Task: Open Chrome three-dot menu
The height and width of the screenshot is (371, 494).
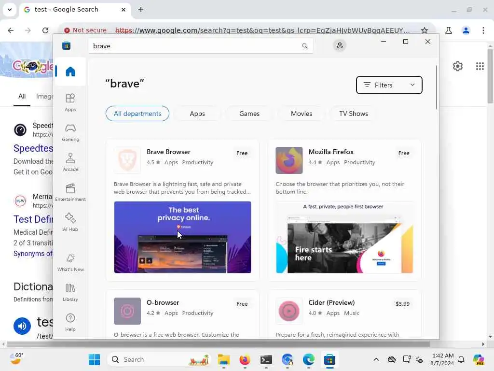Action: (483, 30)
